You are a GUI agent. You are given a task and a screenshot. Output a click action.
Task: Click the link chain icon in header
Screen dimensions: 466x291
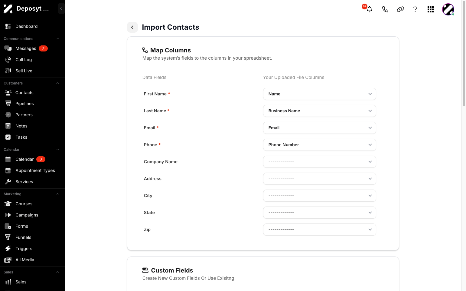pyautogui.click(x=400, y=9)
